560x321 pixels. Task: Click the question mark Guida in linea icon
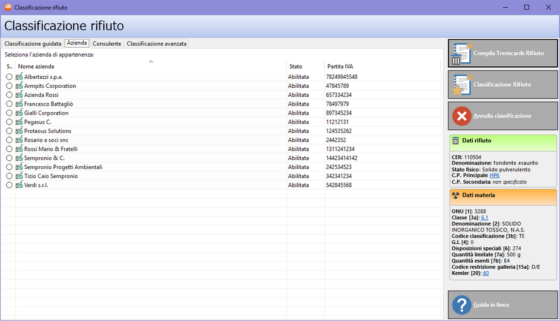pos(461,304)
